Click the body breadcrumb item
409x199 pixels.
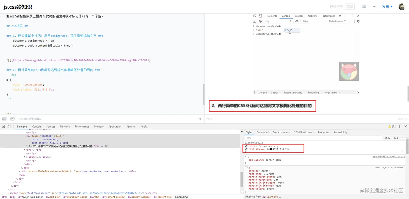[12, 197]
